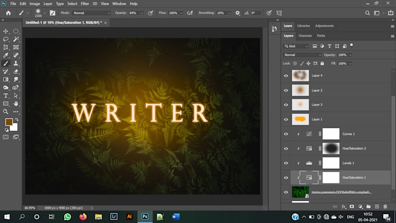
Task: Open the brush Mode dropdown
Action: [91, 13]
